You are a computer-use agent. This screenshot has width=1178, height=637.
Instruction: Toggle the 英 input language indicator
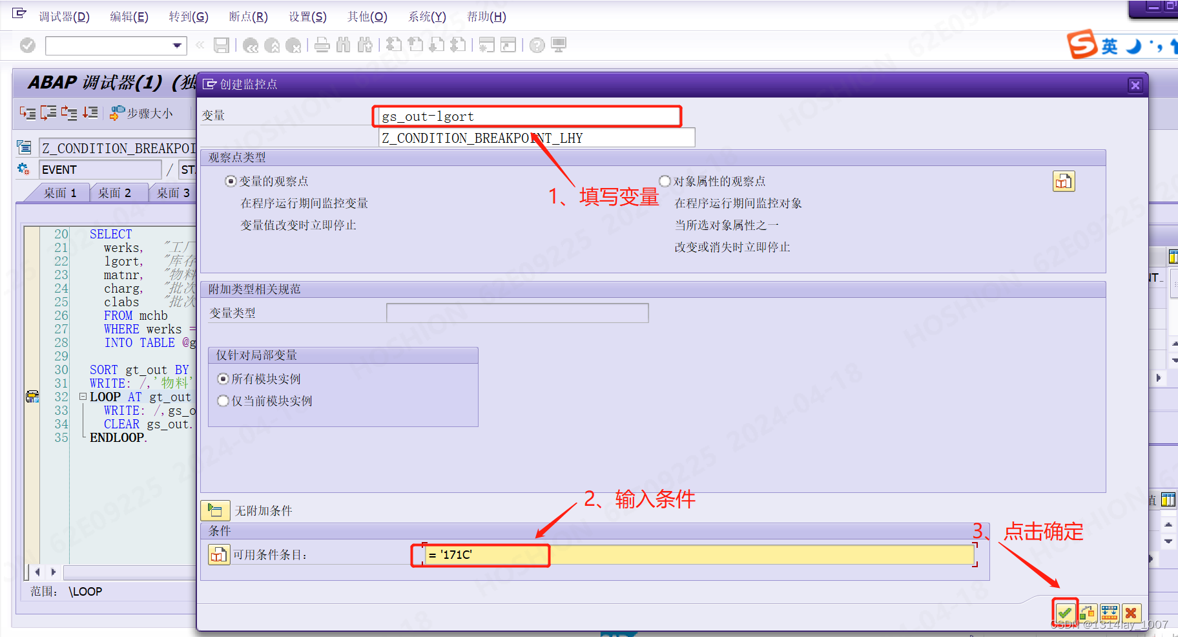click(x=1110, y=46)
